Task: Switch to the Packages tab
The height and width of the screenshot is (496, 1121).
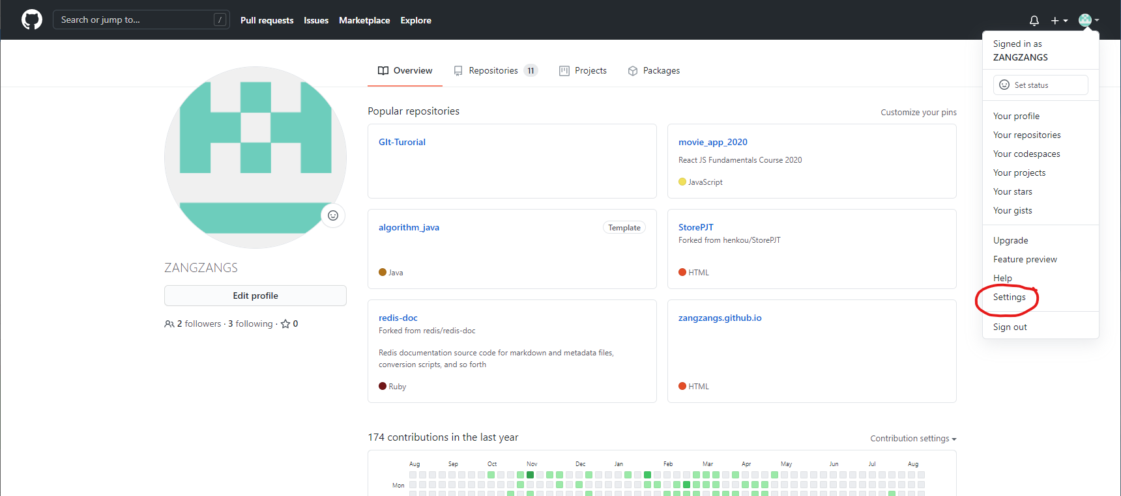Action: [654, 70]
